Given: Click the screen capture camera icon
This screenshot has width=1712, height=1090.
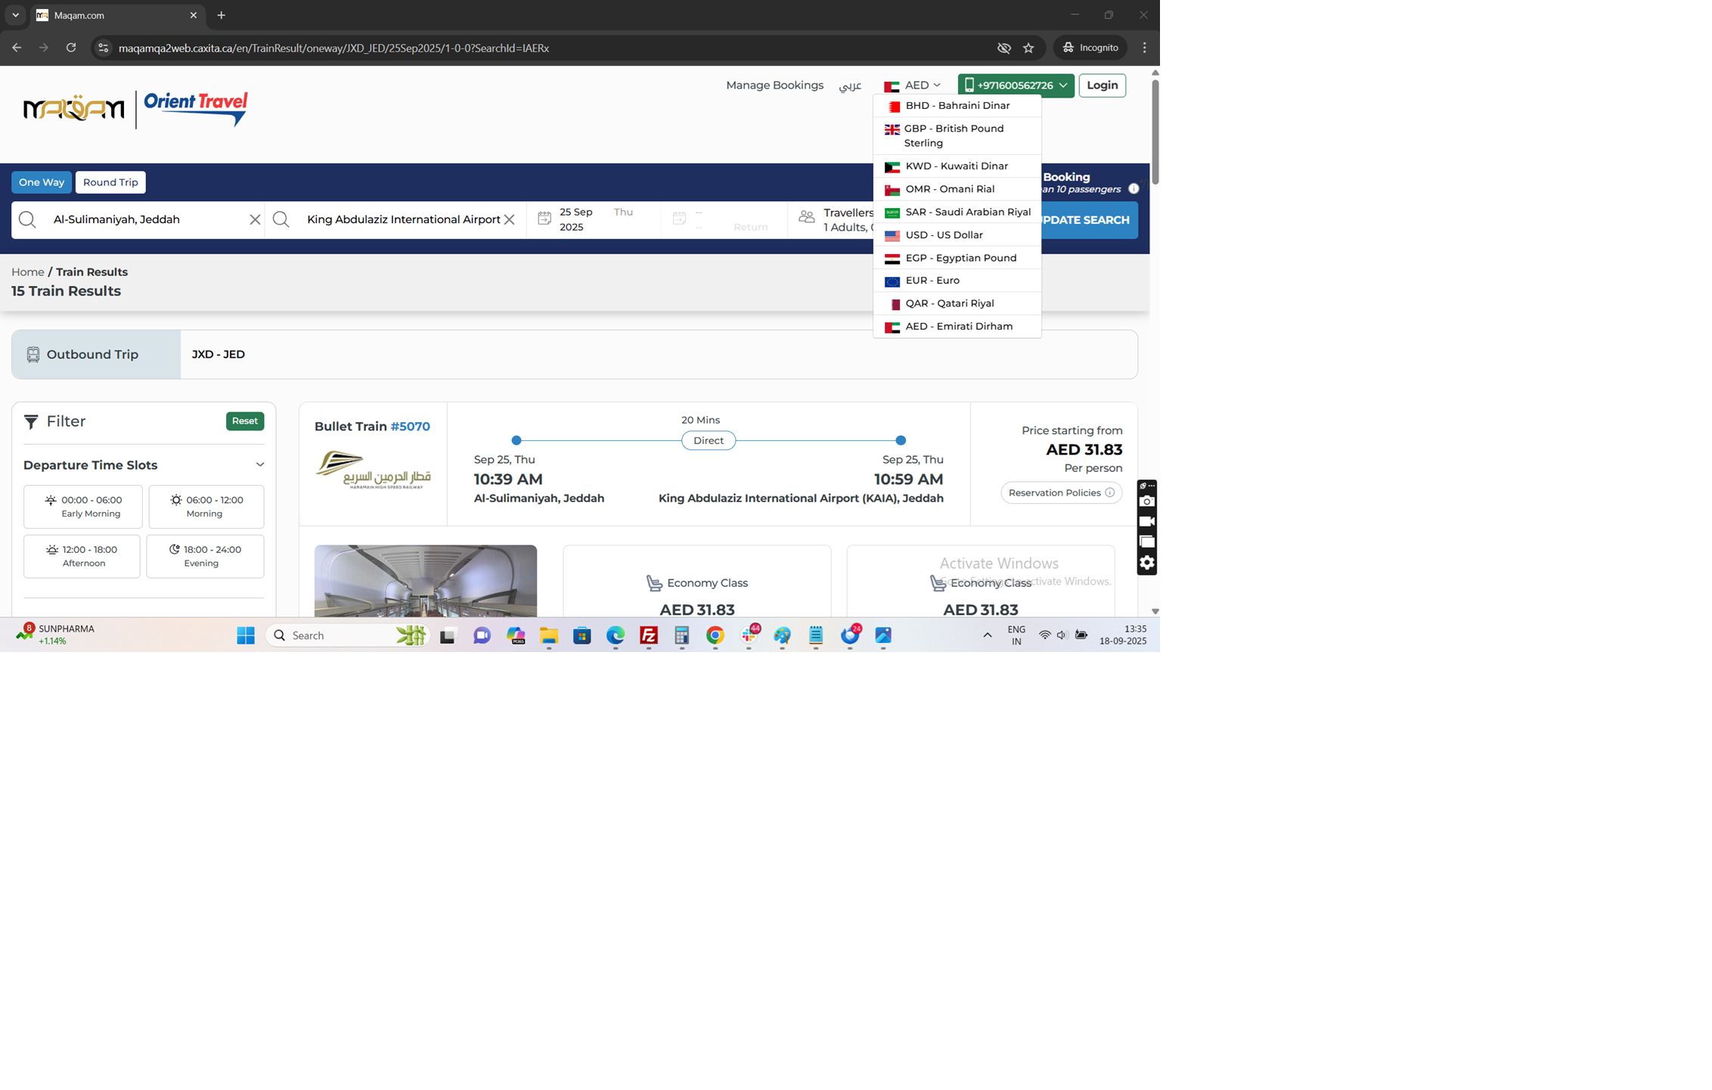Looking at the screenshot, I should coord(1146,502).
